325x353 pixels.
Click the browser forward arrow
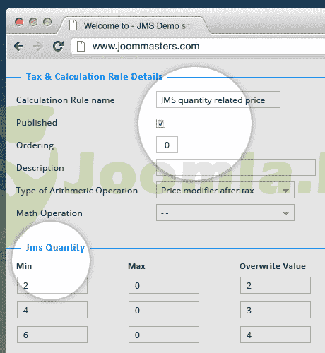[x=37, y=46]
